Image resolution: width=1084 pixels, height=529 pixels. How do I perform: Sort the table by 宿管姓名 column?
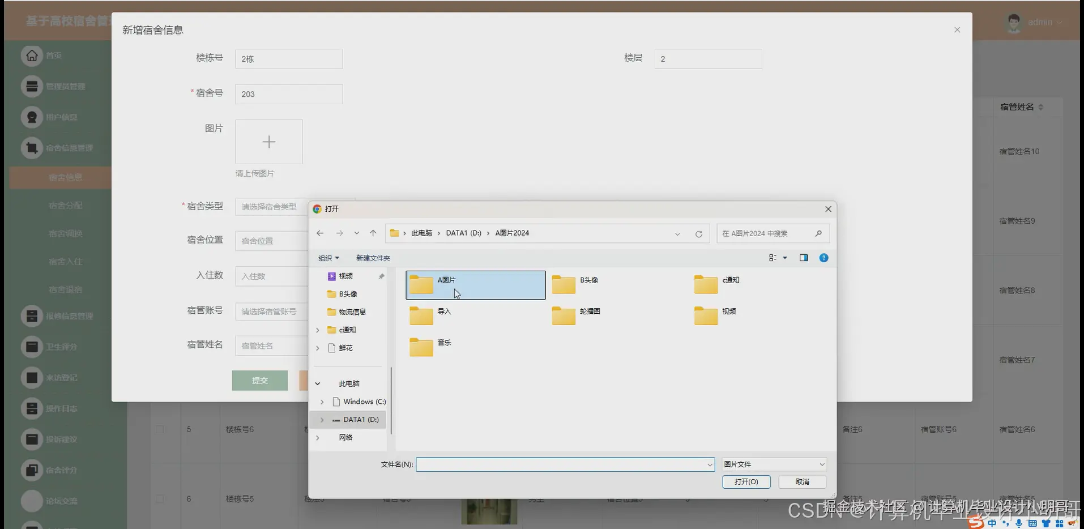click(1041, 107)
